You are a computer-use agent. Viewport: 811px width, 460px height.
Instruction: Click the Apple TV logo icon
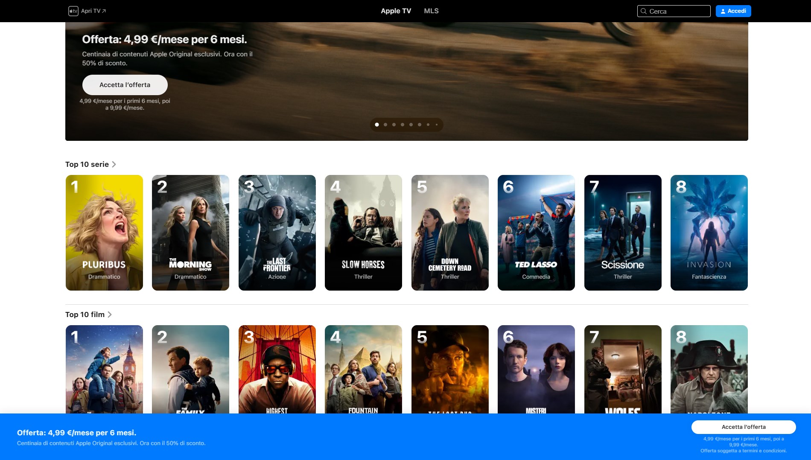tap(73, 11)
